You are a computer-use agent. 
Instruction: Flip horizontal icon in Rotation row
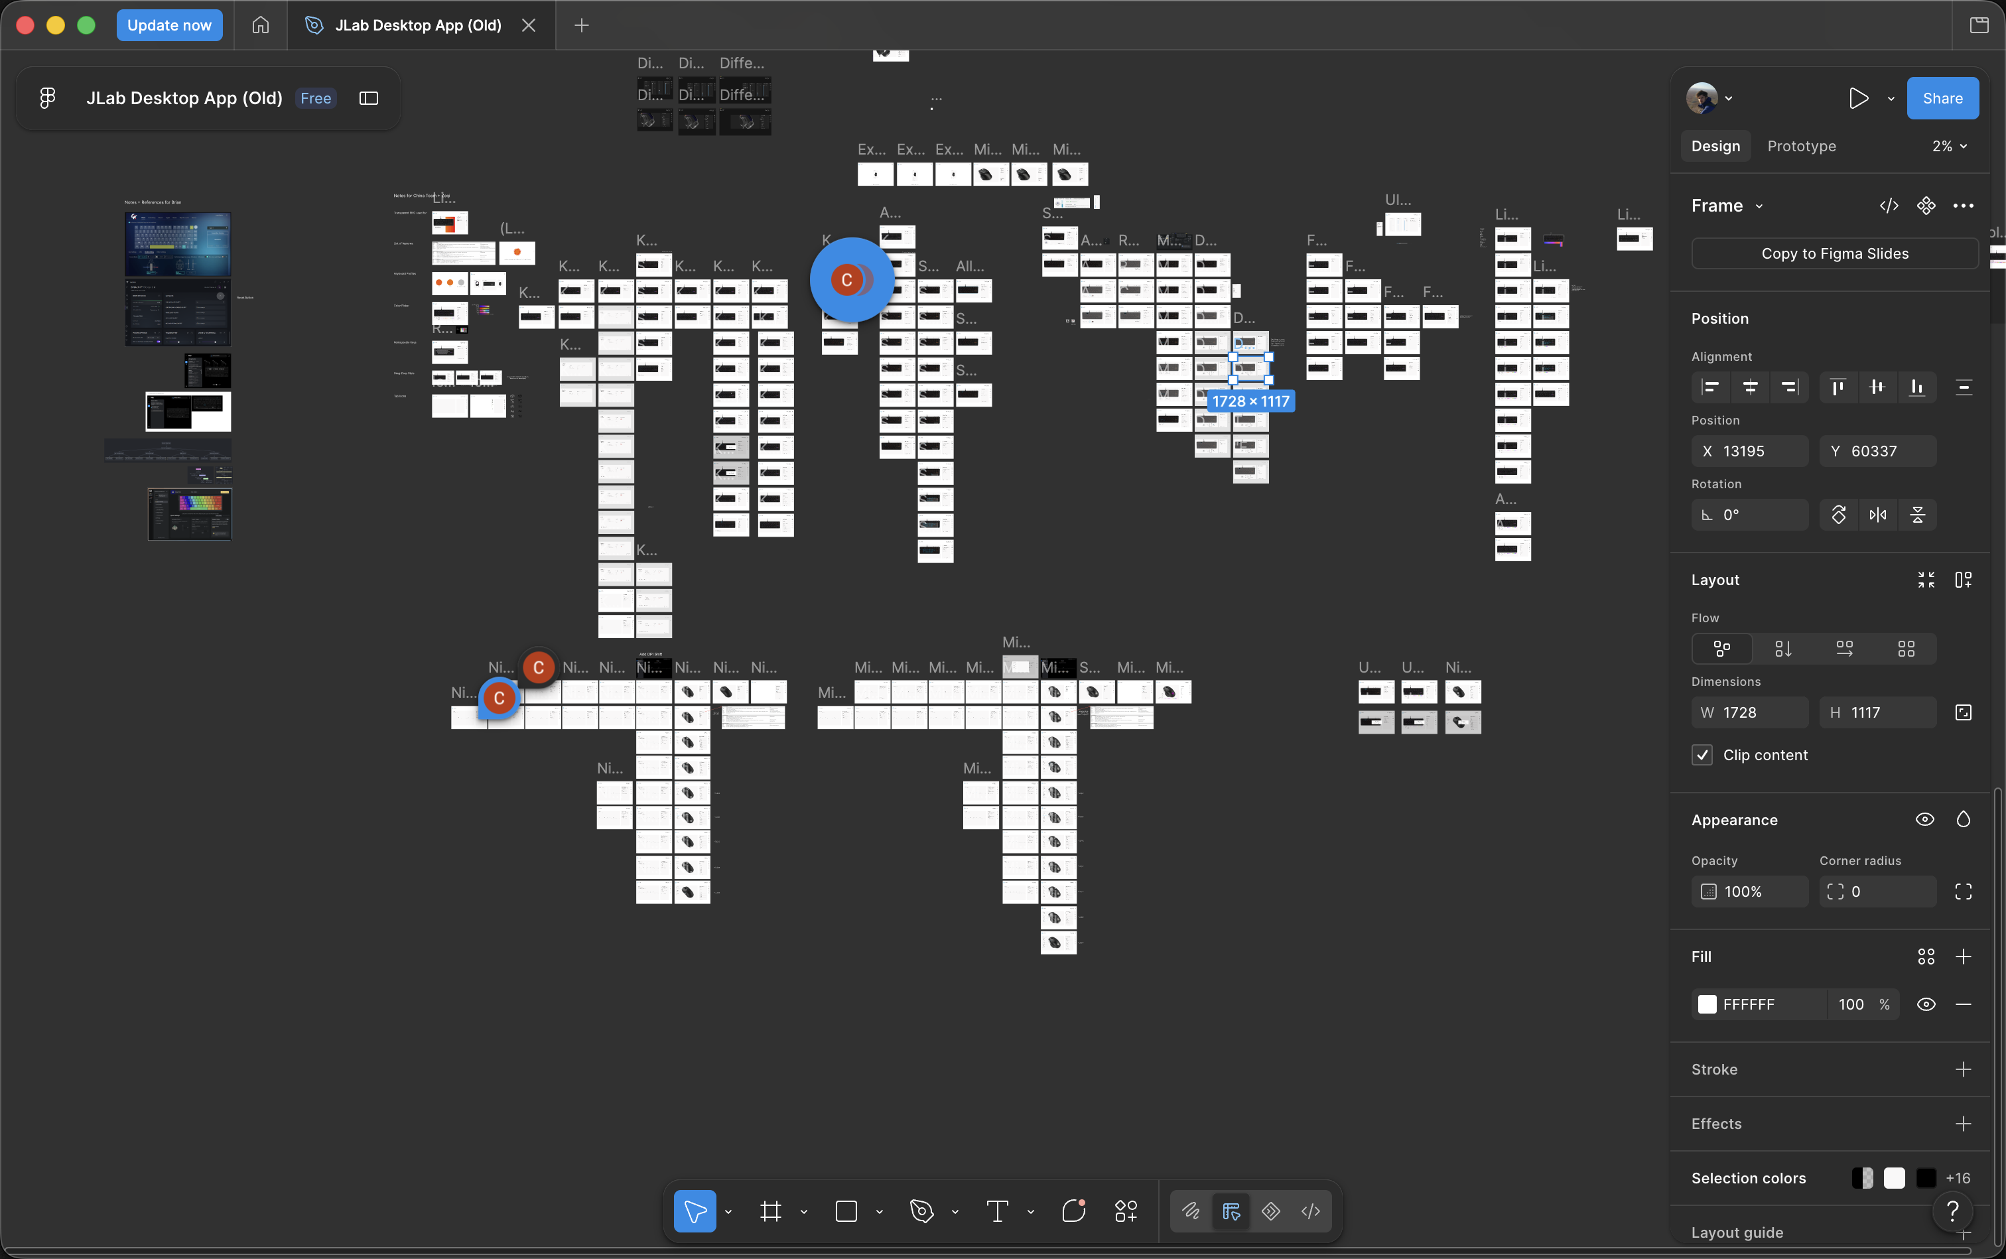pyautogui.click(x=1878, y=515)
